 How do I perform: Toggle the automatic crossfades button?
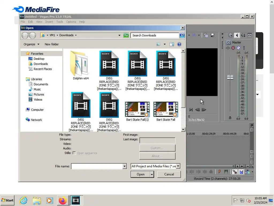(241, 172)
